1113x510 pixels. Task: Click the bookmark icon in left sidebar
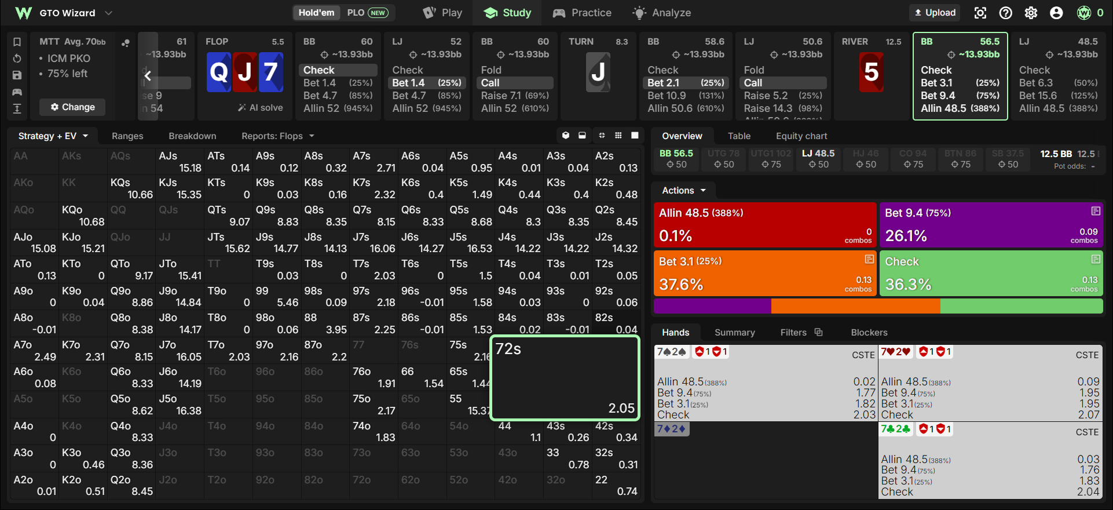click(17, 42)
